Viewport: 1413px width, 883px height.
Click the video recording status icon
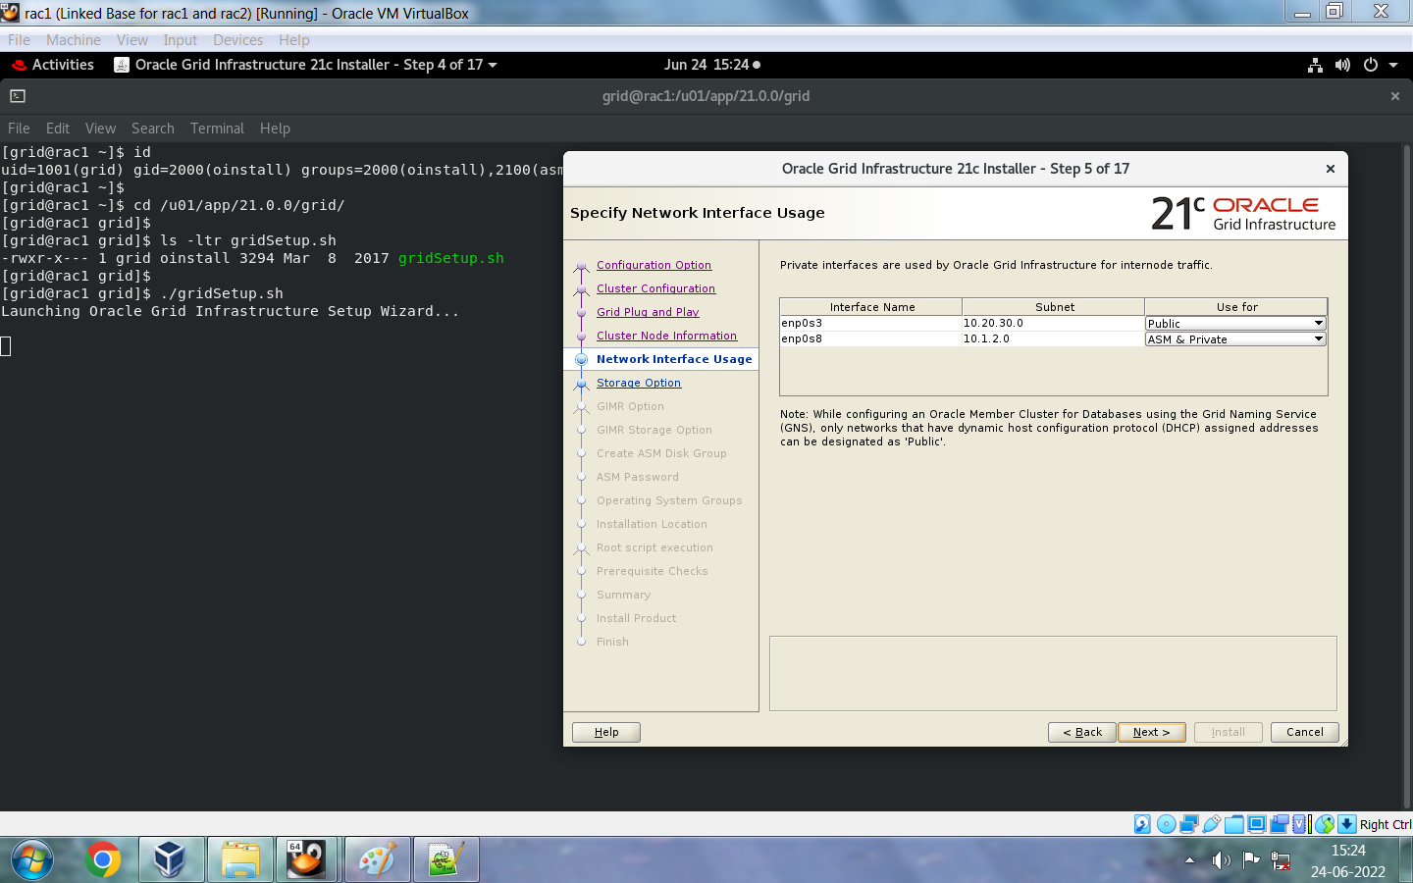pyautogui.click(x=1280, y=824)
